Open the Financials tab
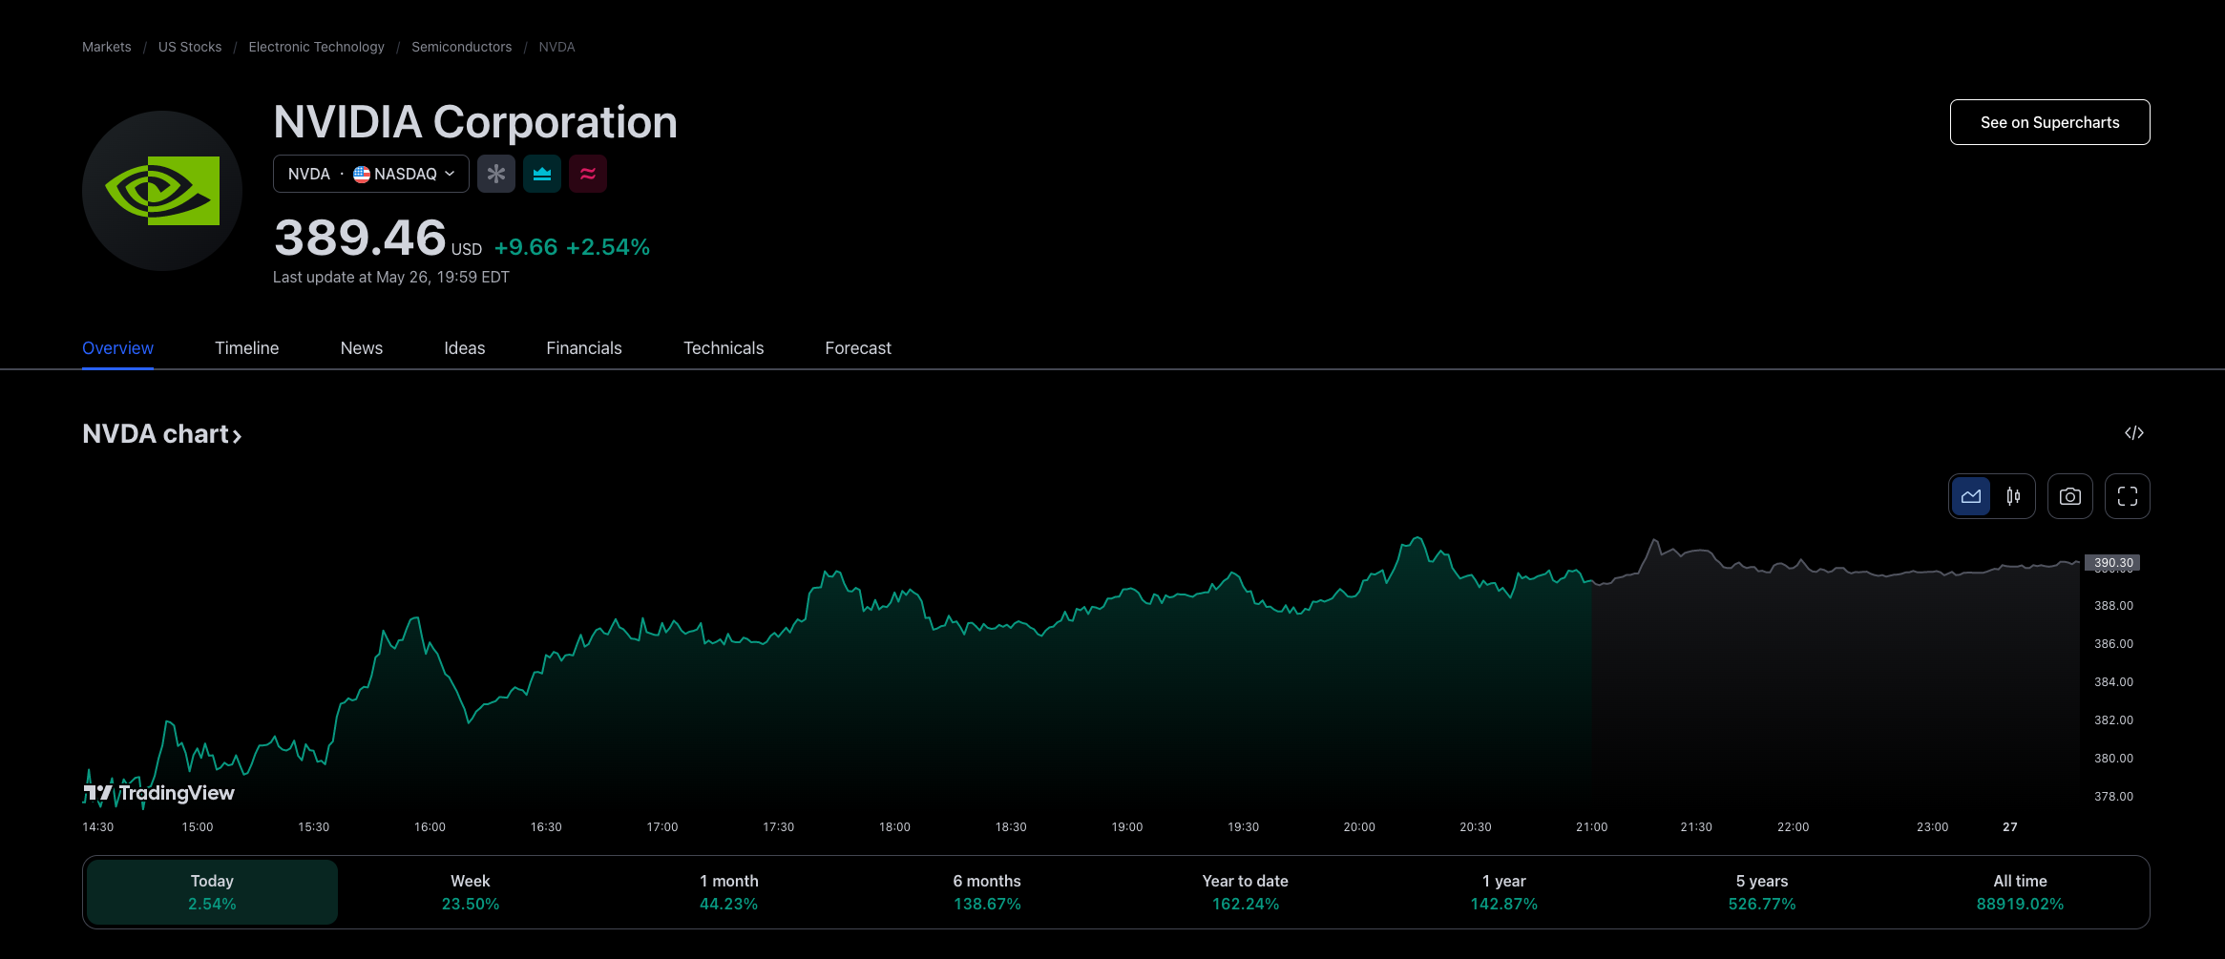Viewport: 2225px width, 959px height. coord(583,348)
